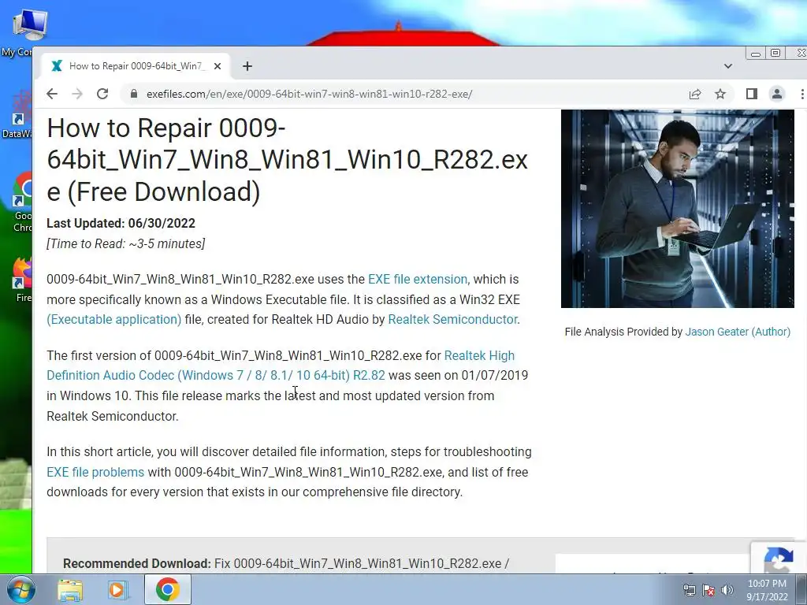The width and height of the screenshot is (807, 605).
Task: Go back to the previous page
Action: [x=52, y=95]
